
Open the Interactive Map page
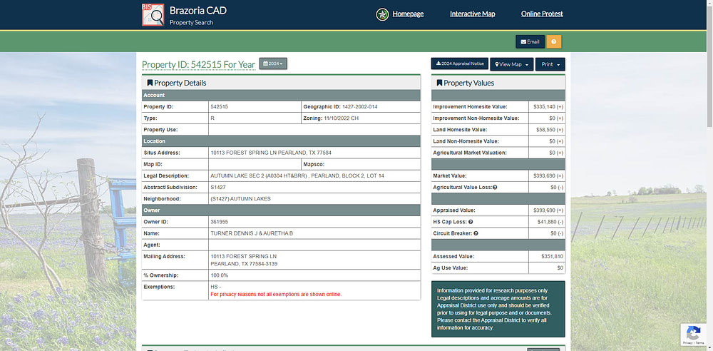click(473, 14)
